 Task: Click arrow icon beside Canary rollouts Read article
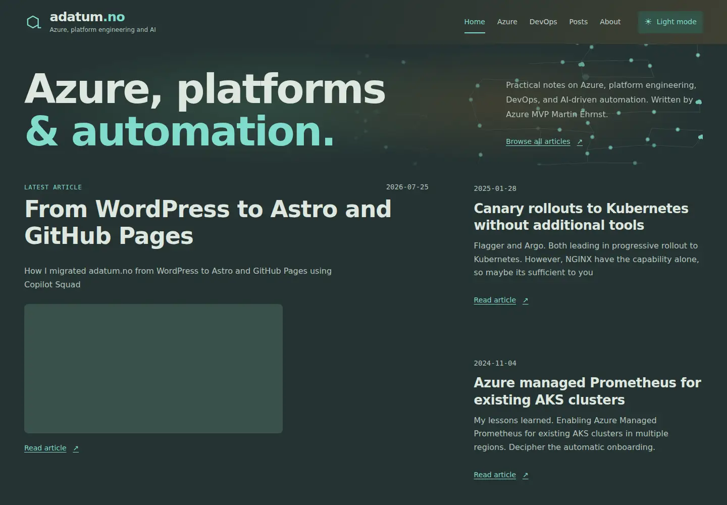(x=526, y=300)
